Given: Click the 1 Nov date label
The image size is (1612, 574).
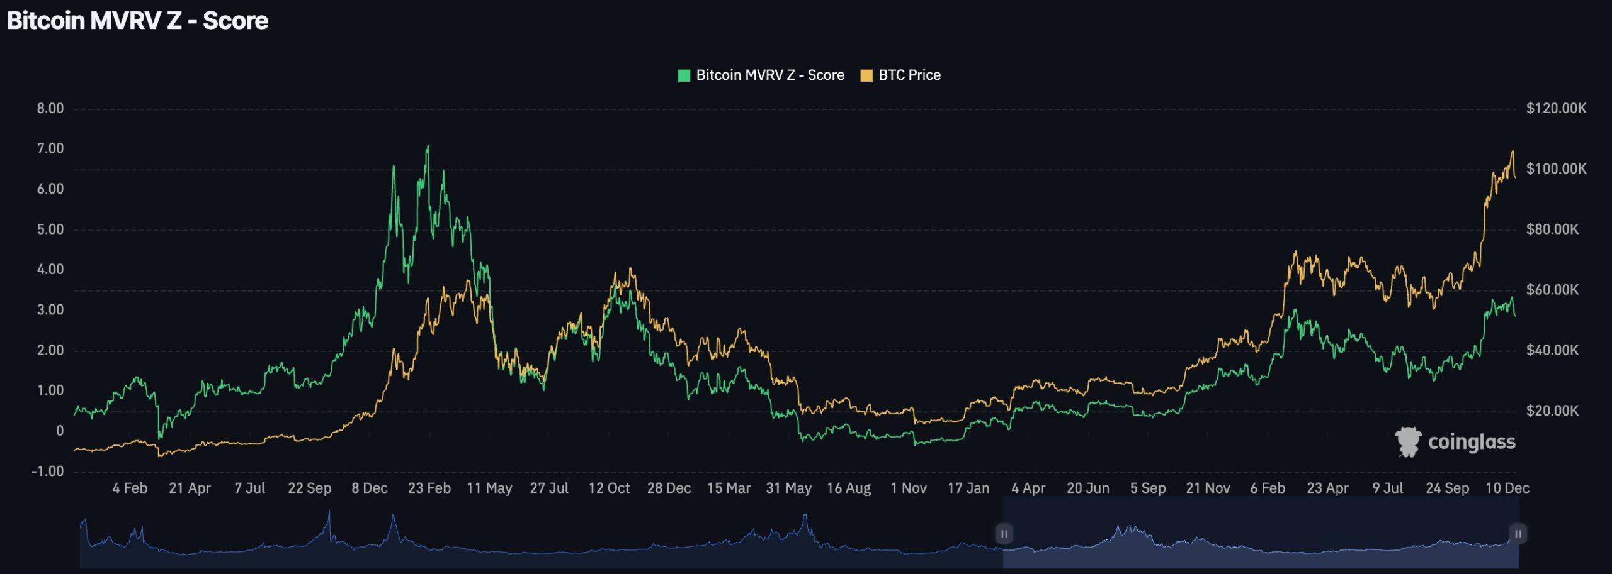Looking at the screenshot, I should 909,488.
